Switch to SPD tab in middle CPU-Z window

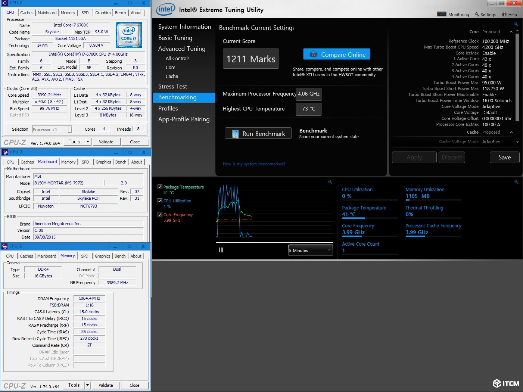tap(85, 162)
